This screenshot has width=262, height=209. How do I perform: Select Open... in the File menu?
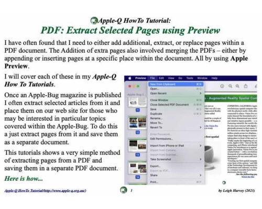click(x=176, y=89)
